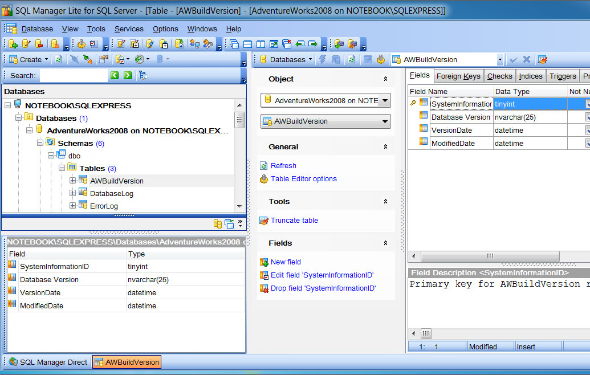This screenshot has width=590, height=375.
Task: Click the user with computer icon in top toolbar
Action: pyautogui.click(x=194, y=44)
